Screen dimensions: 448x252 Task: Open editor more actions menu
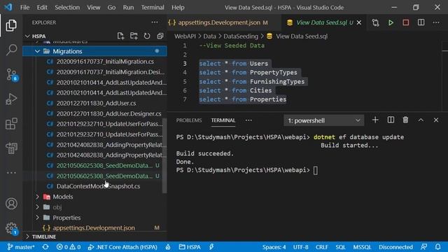click(x=436, y=22)
